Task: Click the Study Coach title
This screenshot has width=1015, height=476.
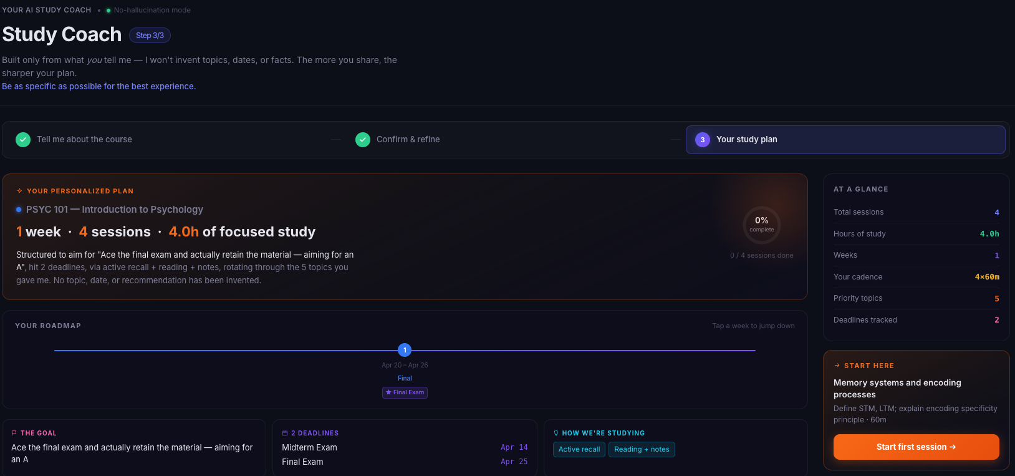Action: [62, 34]
